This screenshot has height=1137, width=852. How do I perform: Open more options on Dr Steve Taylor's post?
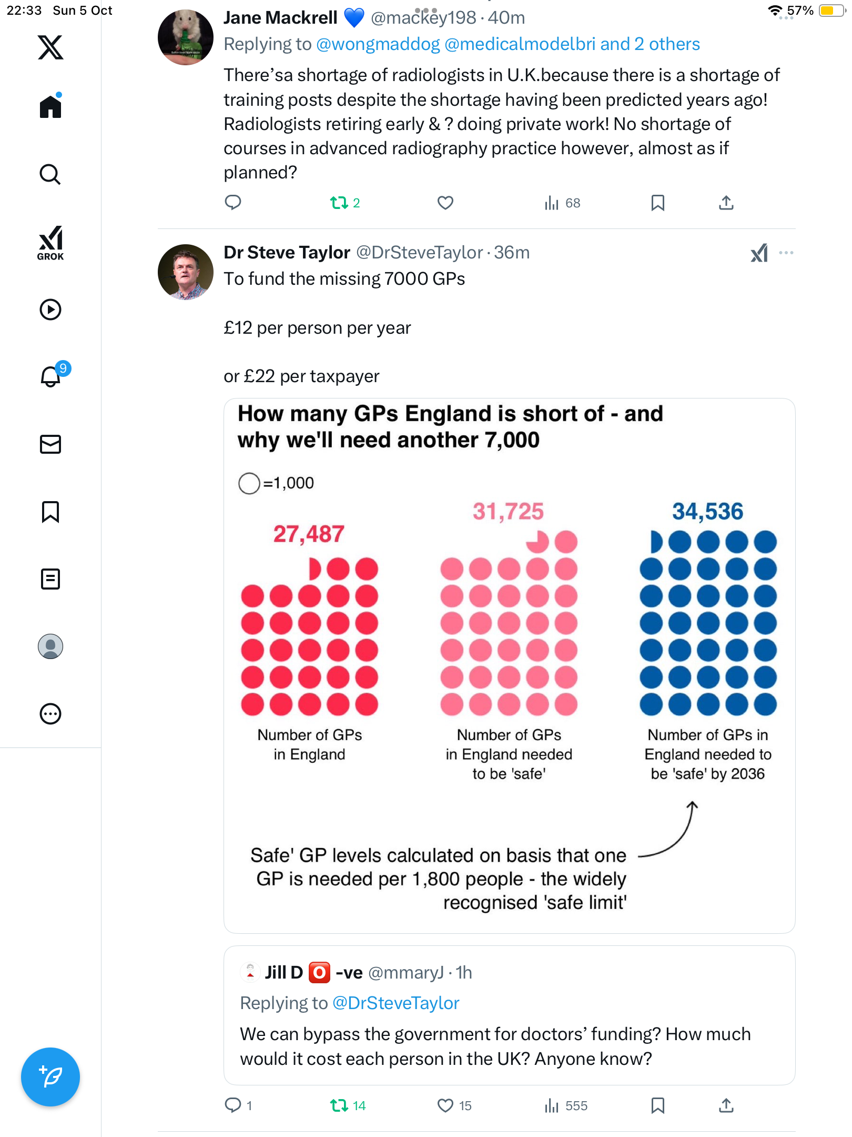786,253
